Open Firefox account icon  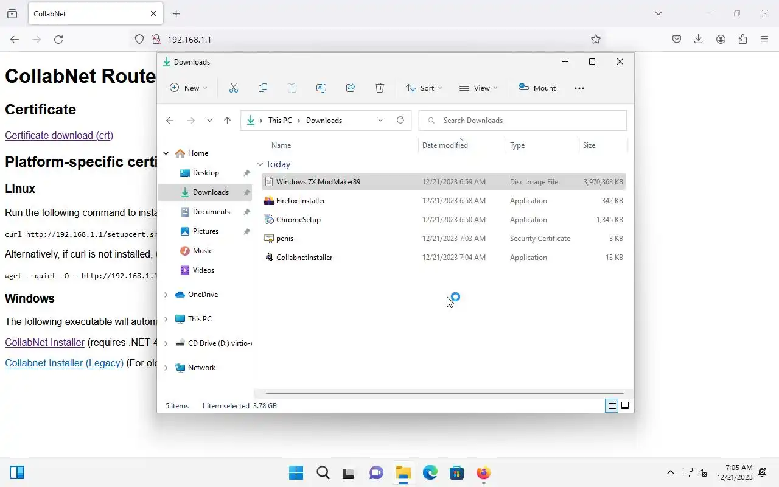click(721, 39)
